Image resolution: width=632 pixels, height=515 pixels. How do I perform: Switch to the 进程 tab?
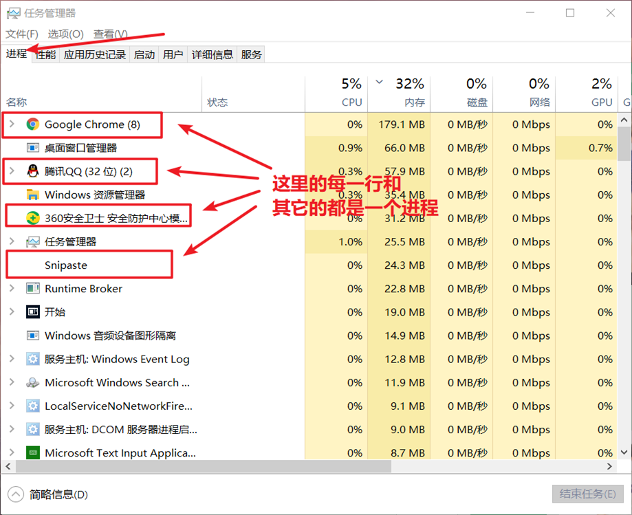pos(17,54)
